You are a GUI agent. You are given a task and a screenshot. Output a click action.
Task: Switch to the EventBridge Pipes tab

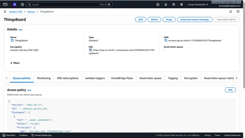pos(122,78)
